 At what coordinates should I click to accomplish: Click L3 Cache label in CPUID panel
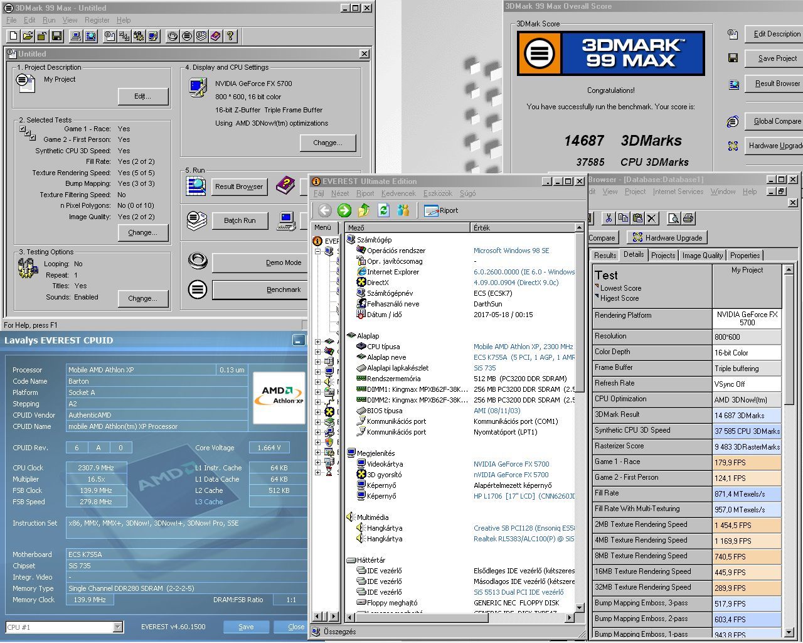click(x=208, y=502)
